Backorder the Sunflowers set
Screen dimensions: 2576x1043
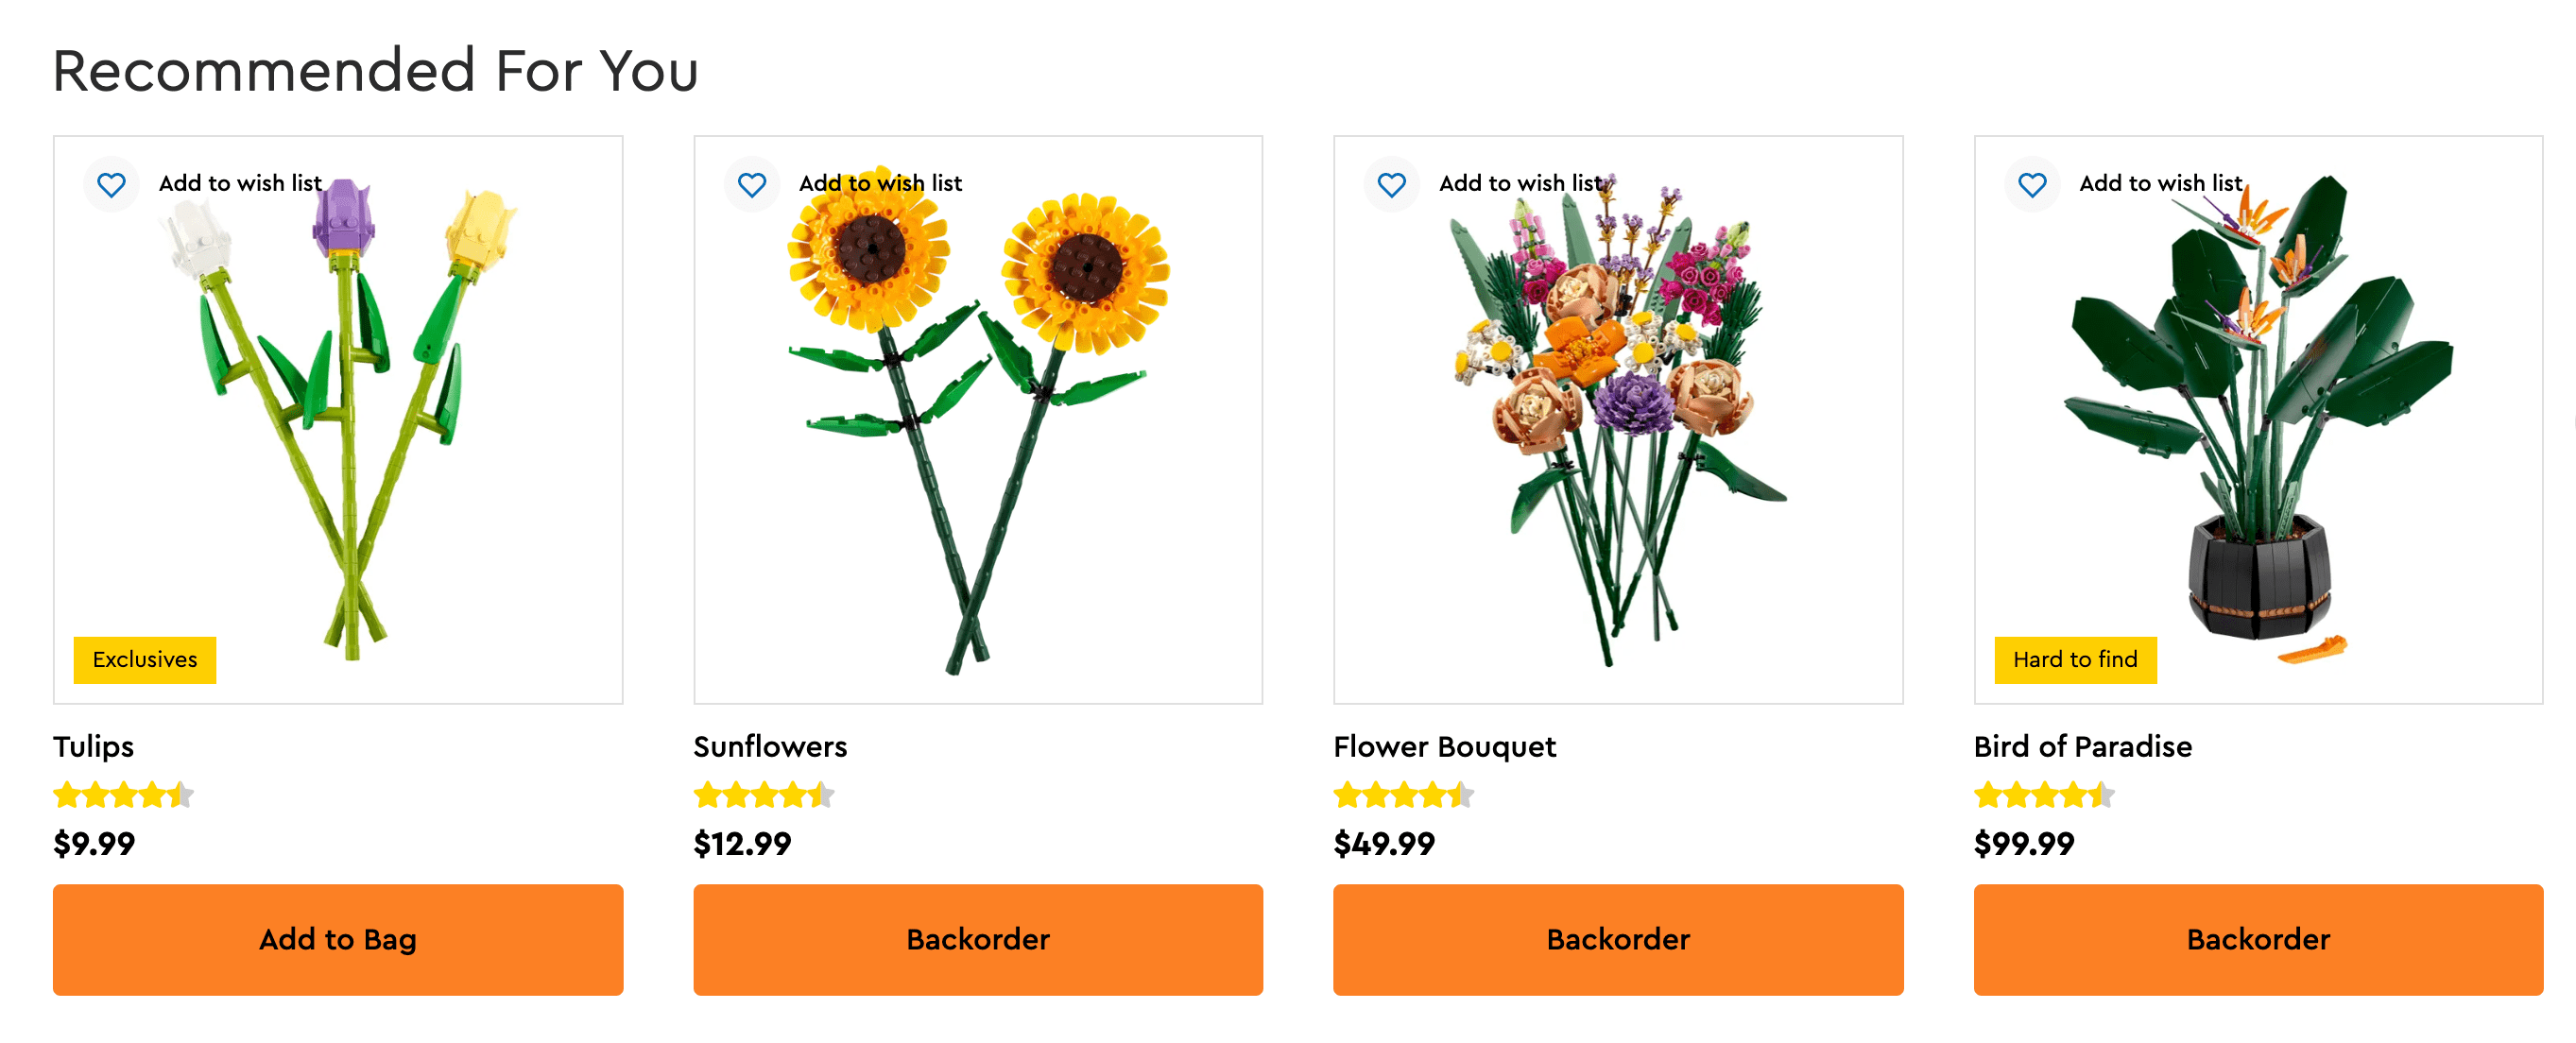pos(978,939)
